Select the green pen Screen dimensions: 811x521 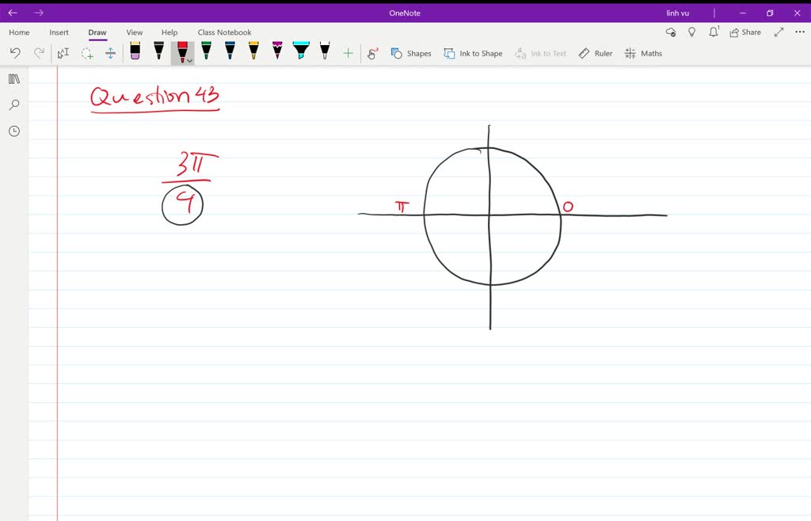pos(205,52)
